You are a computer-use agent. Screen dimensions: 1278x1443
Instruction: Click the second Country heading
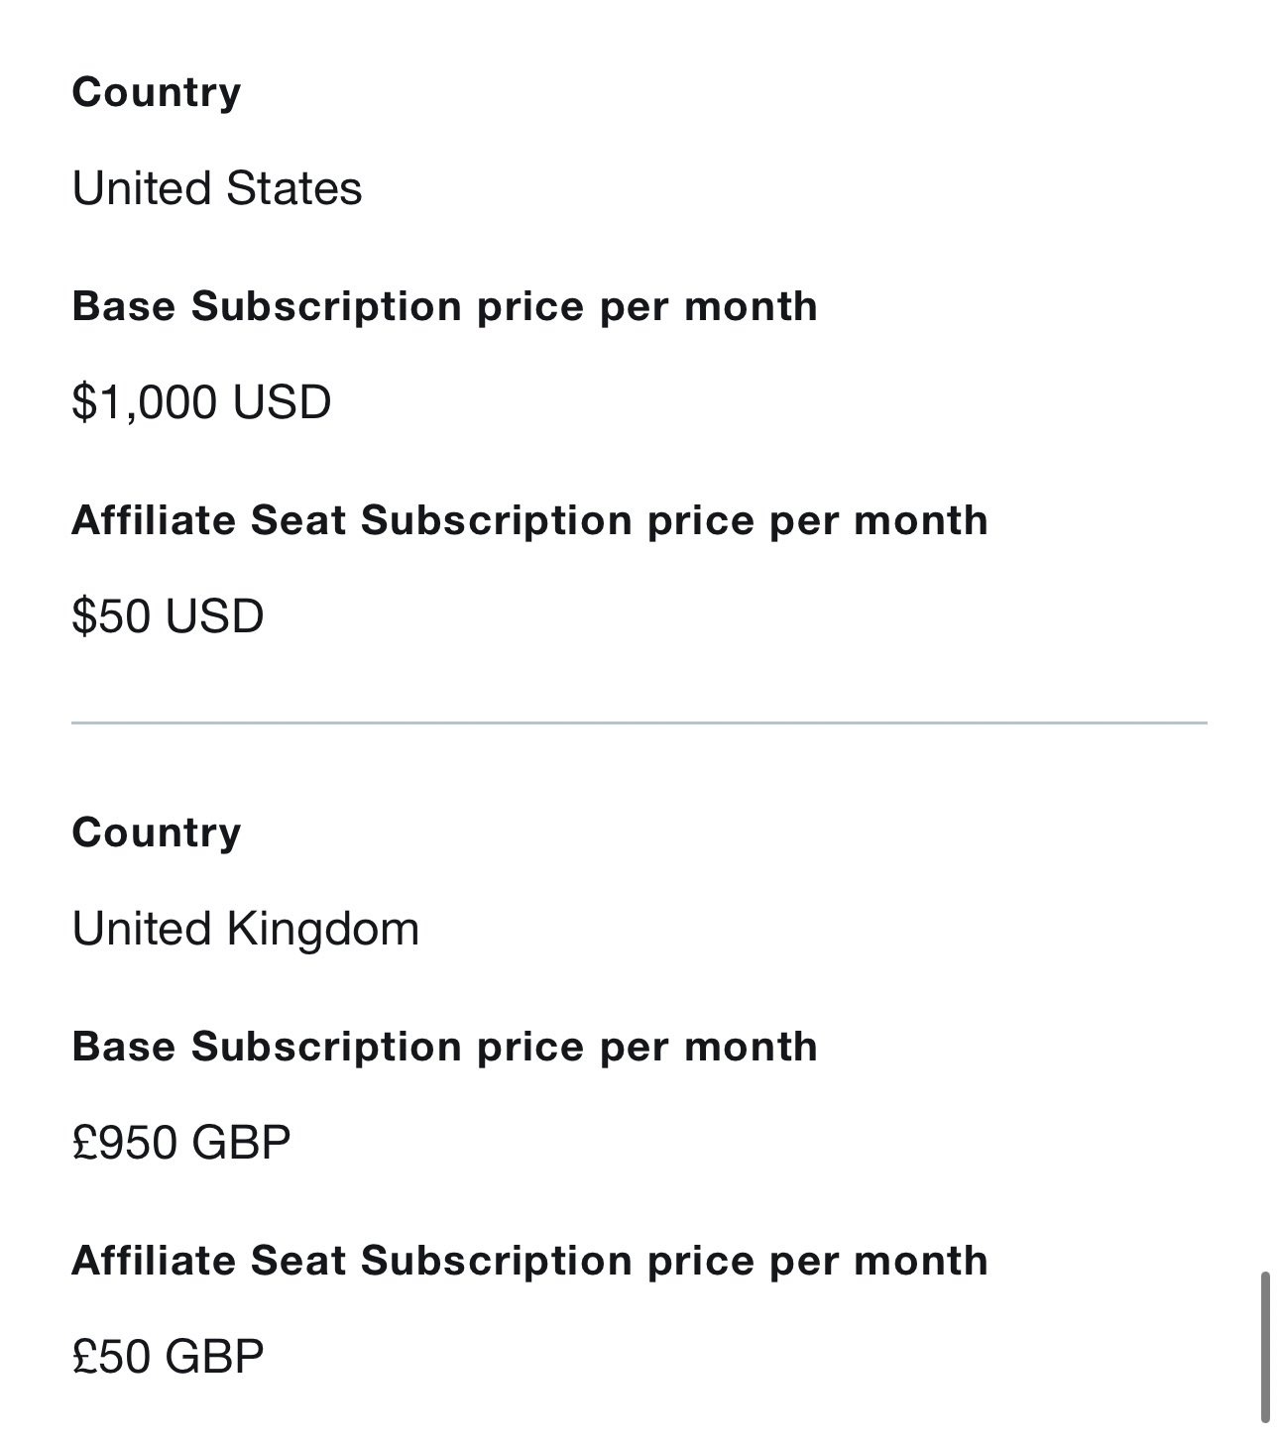point(157,832)
